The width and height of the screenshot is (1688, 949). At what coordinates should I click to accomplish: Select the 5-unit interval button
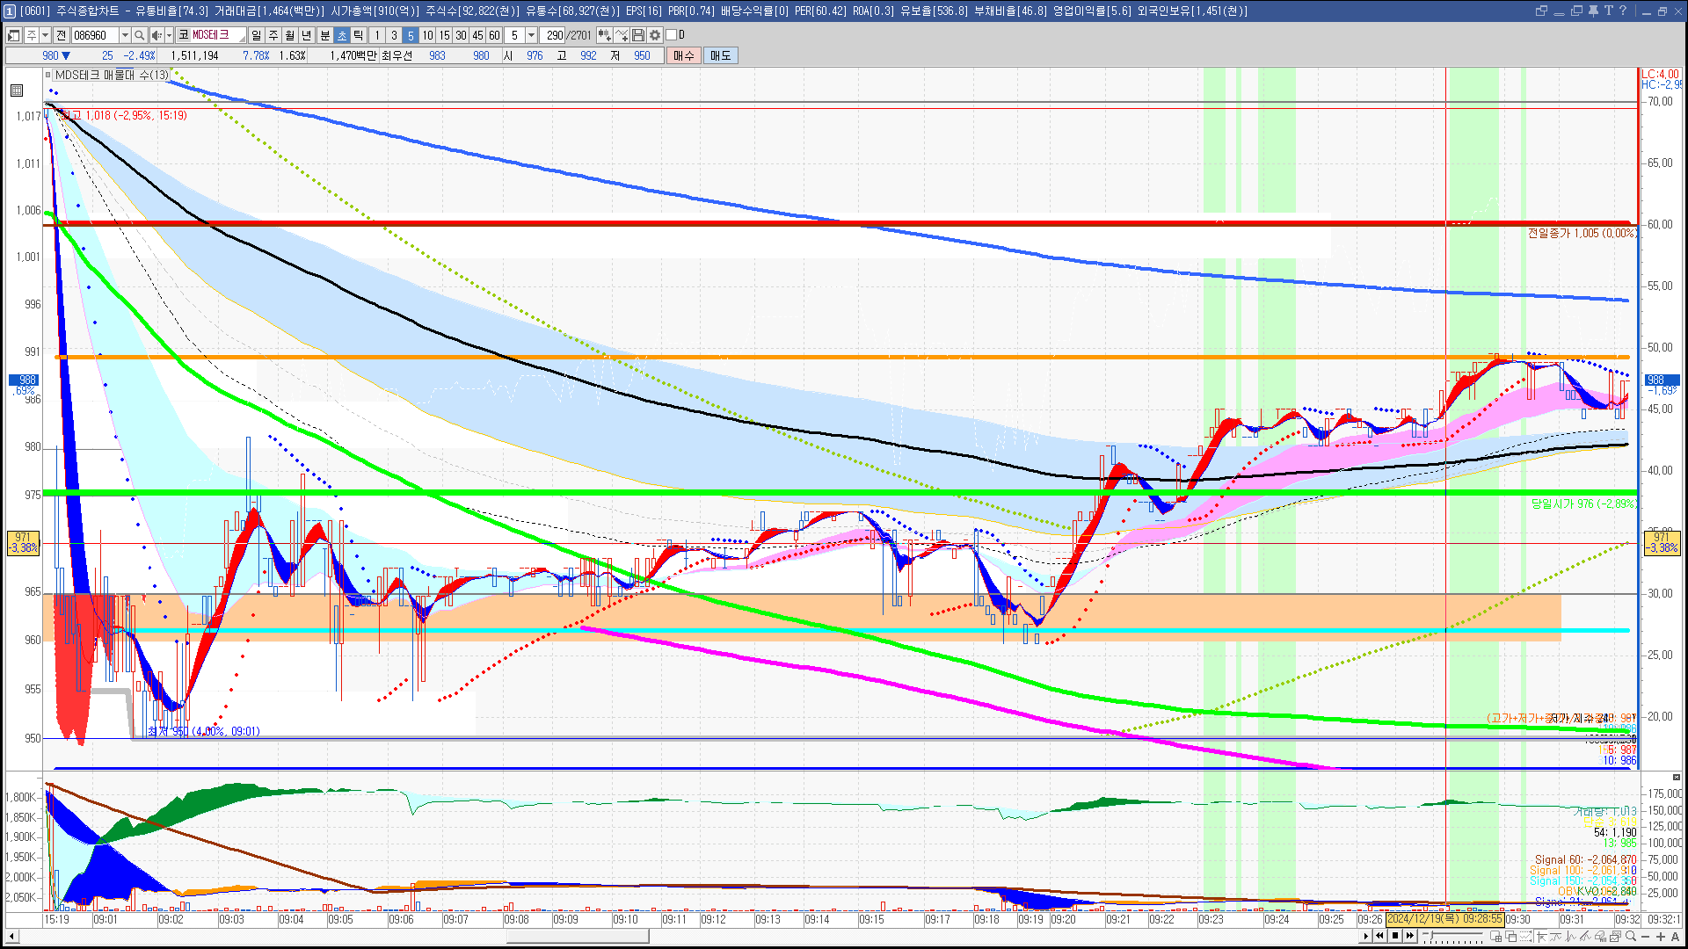(x=411, y=35)
